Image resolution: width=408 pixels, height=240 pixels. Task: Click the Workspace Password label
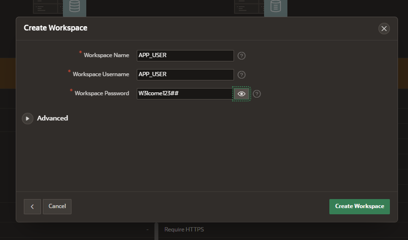[102, 93]
